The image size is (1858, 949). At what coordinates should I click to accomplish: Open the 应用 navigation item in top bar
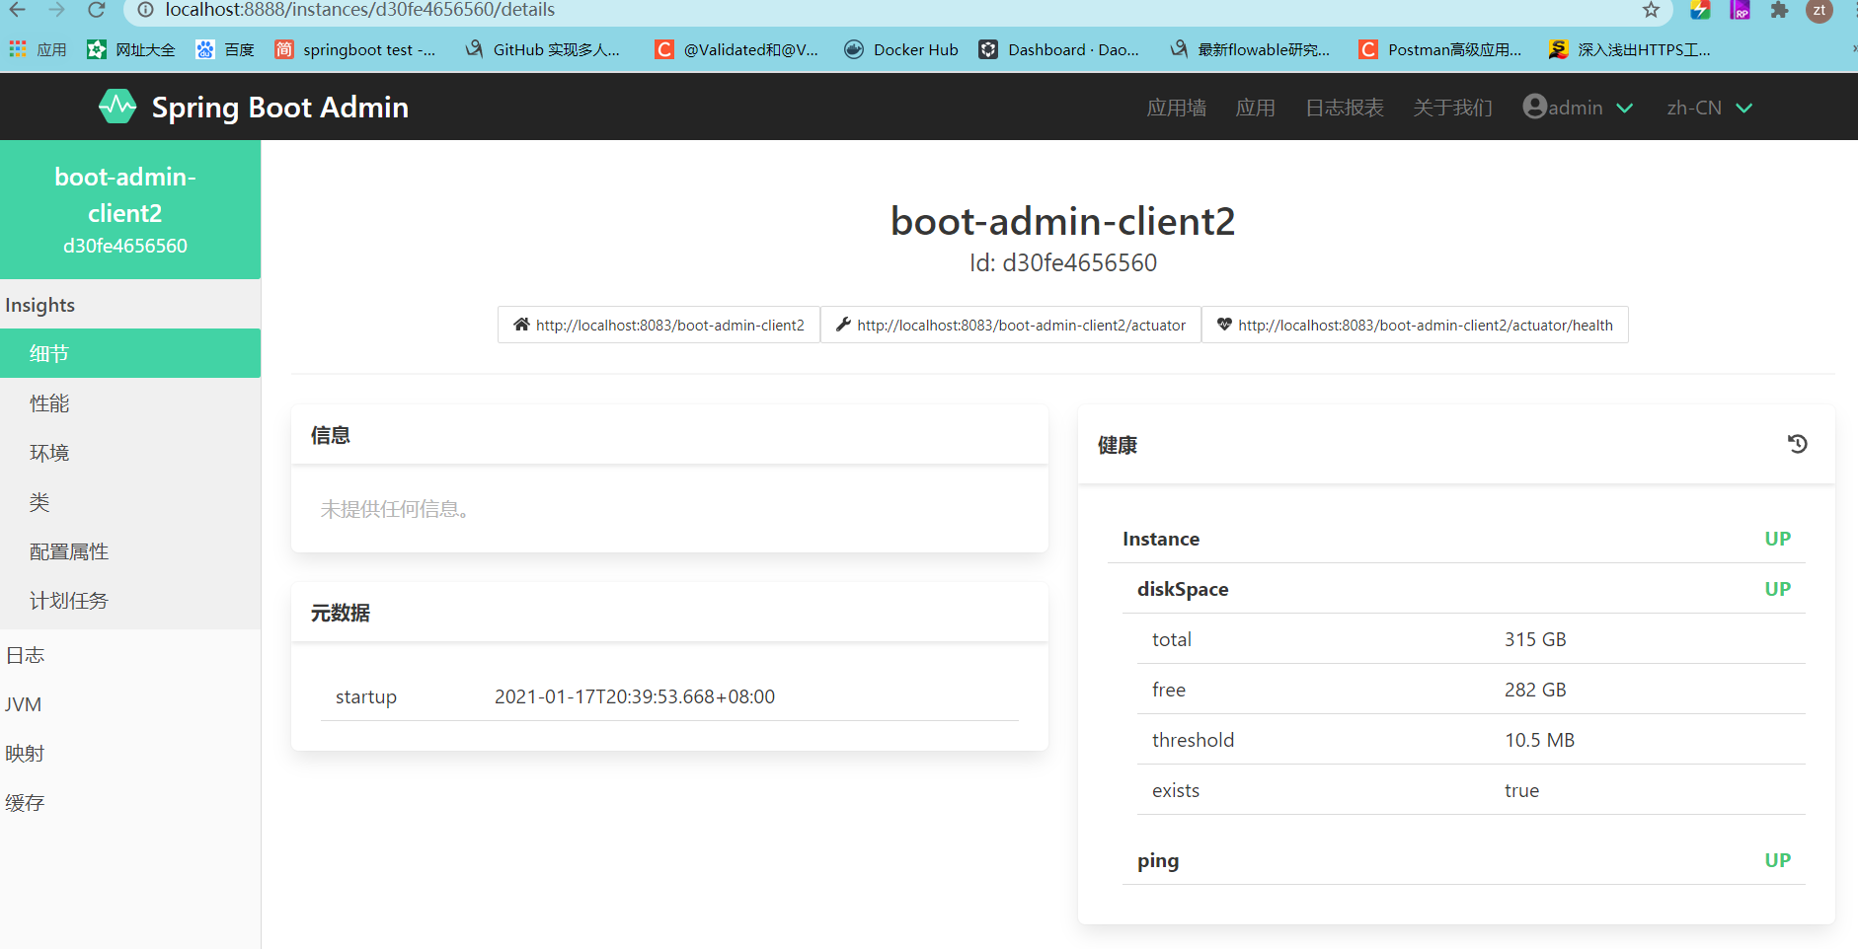coord(1256,108)
